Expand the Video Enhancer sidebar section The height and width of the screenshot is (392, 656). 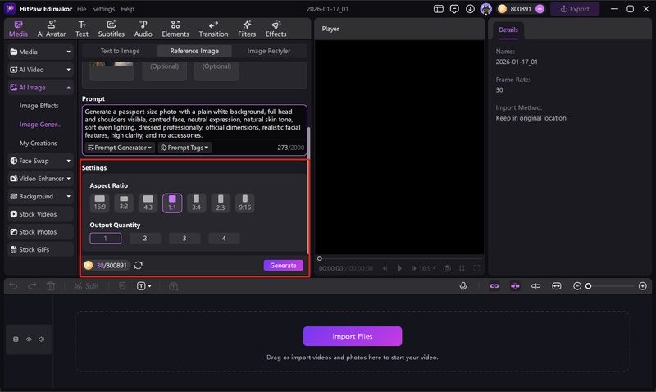40,179
